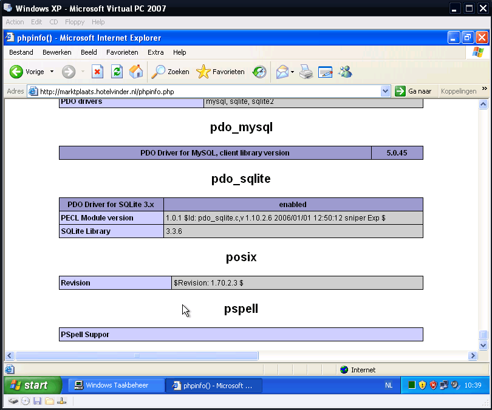Viewport: 492px width, 410px height.
Task: Open the Virtual PC Action menu
Action: click(x=15, y=22)
